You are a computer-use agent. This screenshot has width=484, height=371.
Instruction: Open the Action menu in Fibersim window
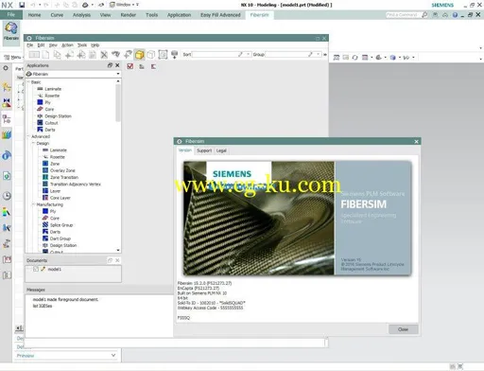(x=67, y=45)
